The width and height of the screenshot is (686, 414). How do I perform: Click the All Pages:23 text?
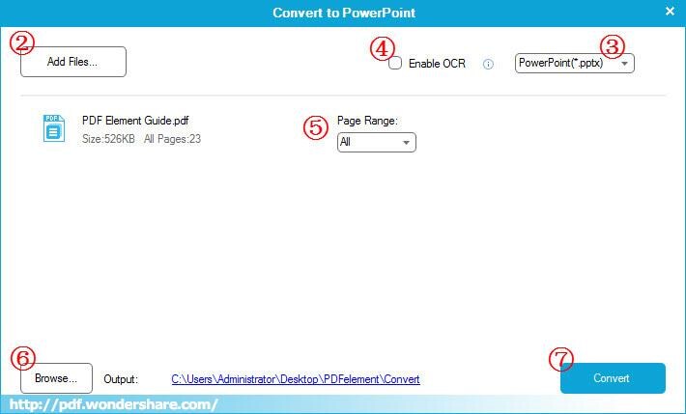click(172, 139)
